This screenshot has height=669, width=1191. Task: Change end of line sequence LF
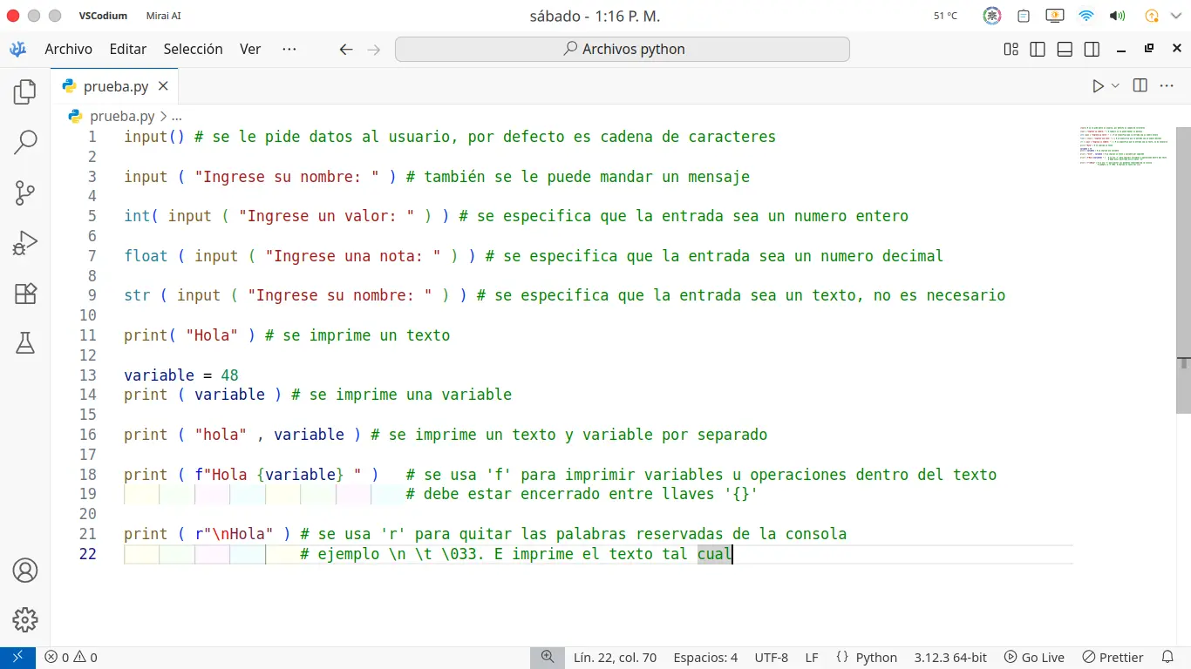[812, 658]
